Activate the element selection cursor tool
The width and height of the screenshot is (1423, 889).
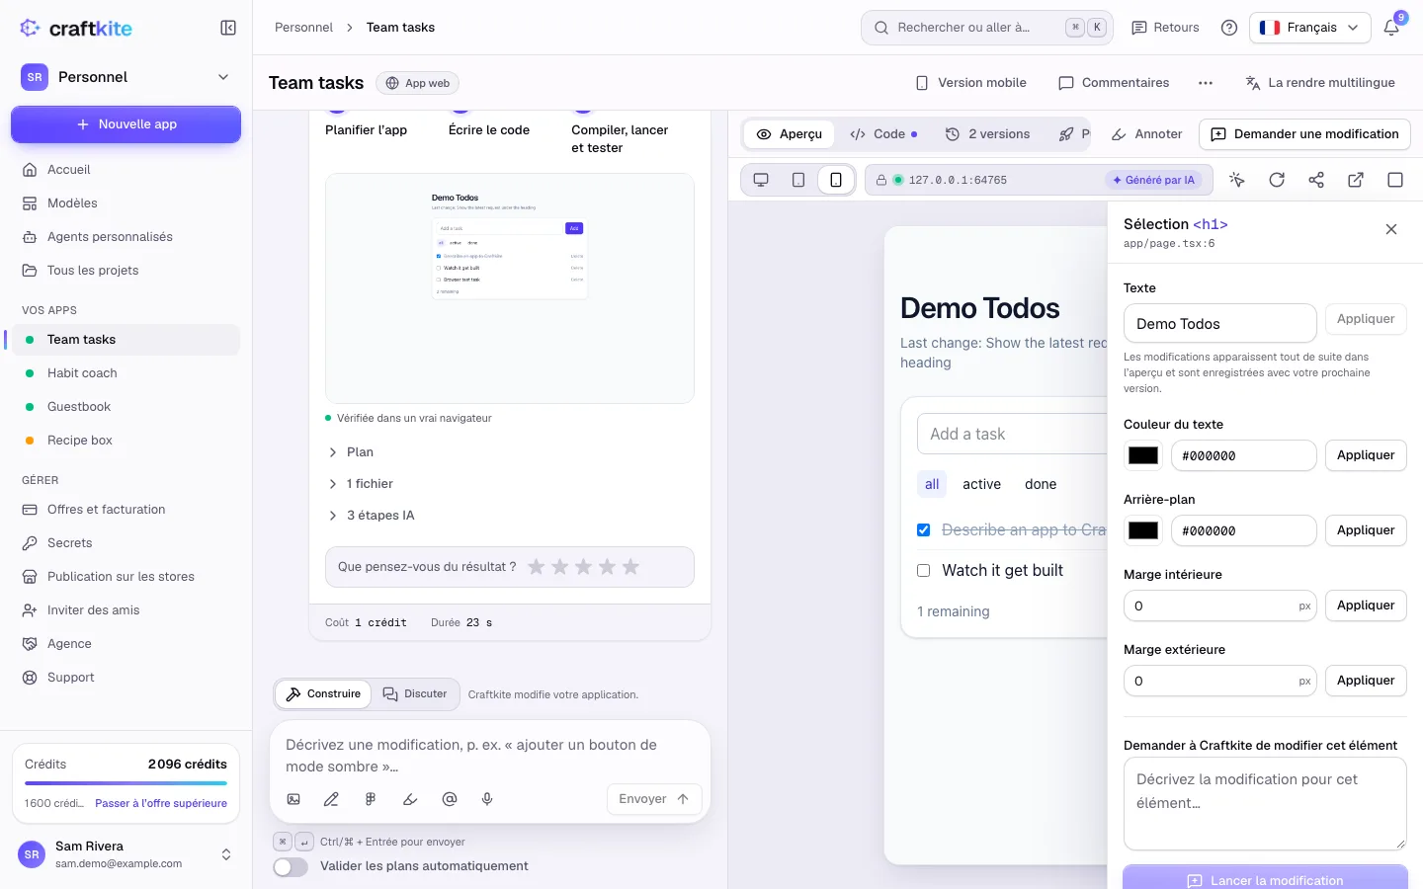(1237, 180)
